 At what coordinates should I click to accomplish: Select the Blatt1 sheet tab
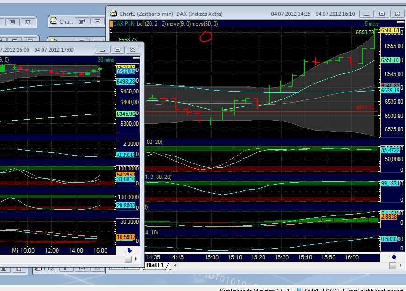pyautogui.click(x=154, y=265)
